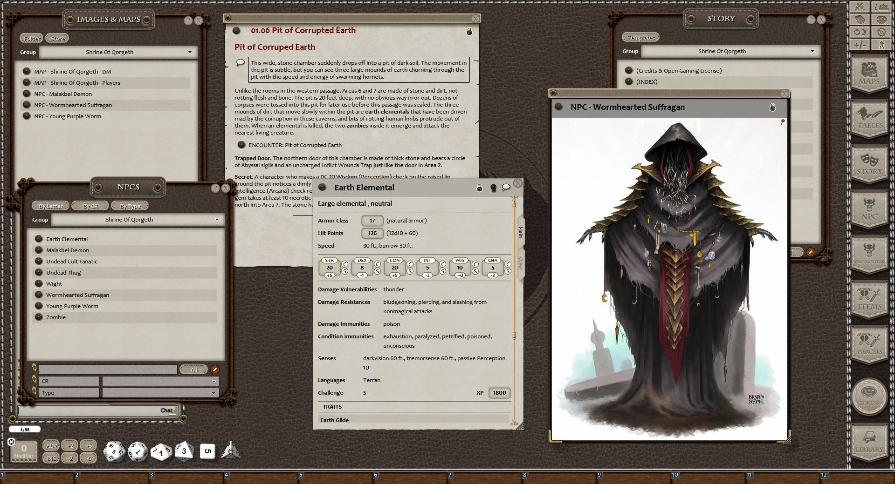Select Zombie in the NPC list
The height and width of the screenshot is (484, 895).
[x=56, y=317]
